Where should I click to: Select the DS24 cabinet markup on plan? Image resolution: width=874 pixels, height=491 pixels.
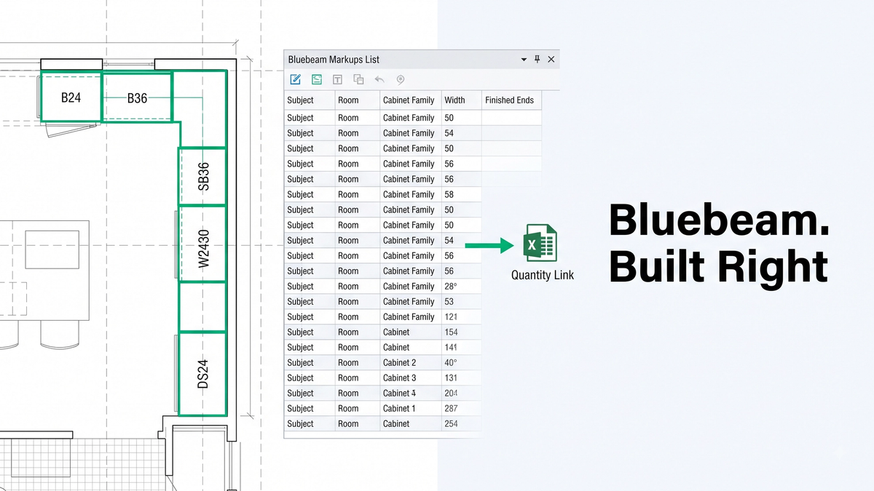click(x=202, y=374)
